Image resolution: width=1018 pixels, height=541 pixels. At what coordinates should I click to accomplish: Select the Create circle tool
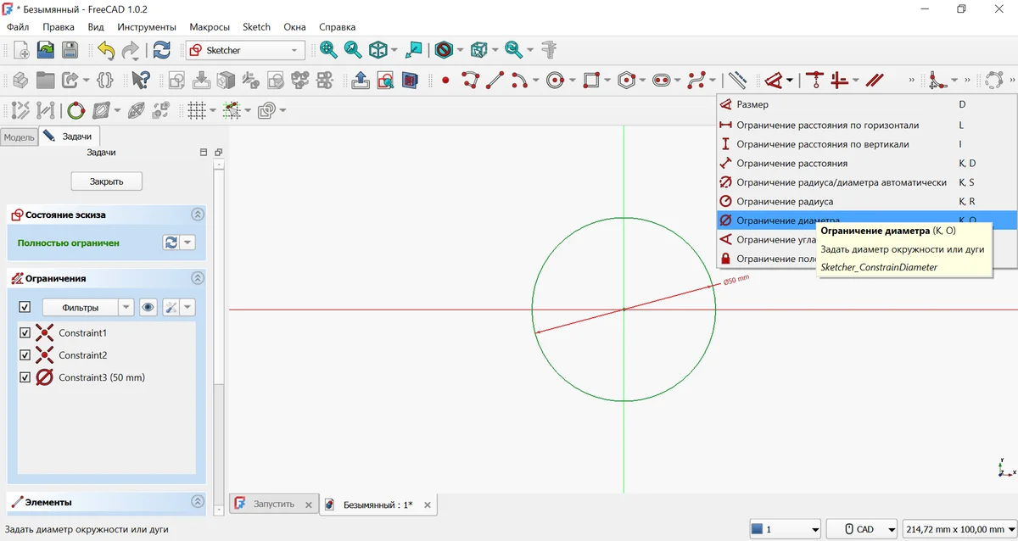tap(556, 81)
